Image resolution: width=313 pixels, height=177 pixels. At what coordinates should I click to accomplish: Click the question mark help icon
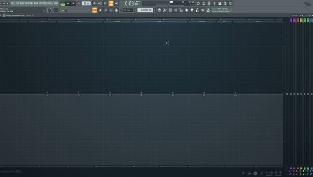click(214, 3)
